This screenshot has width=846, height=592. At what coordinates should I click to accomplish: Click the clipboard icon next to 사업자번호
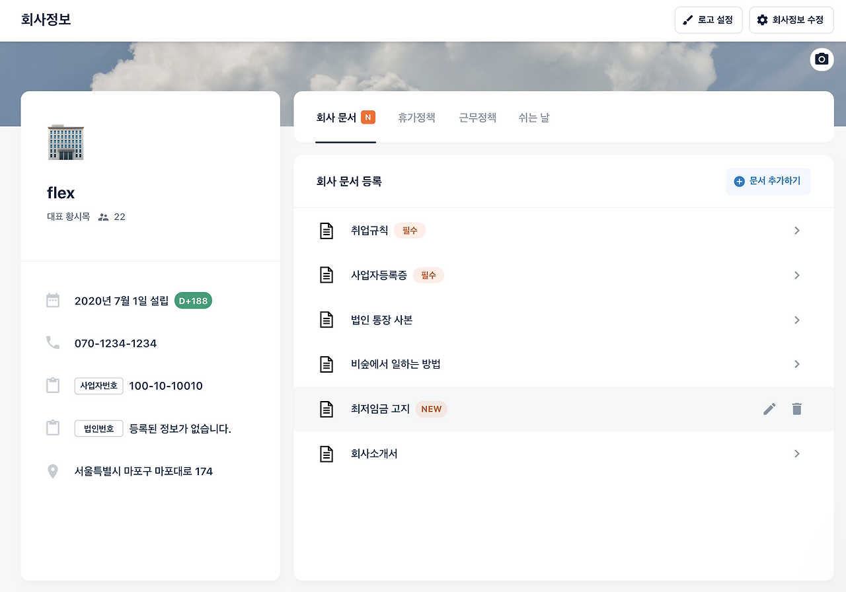tap(53, 386)
